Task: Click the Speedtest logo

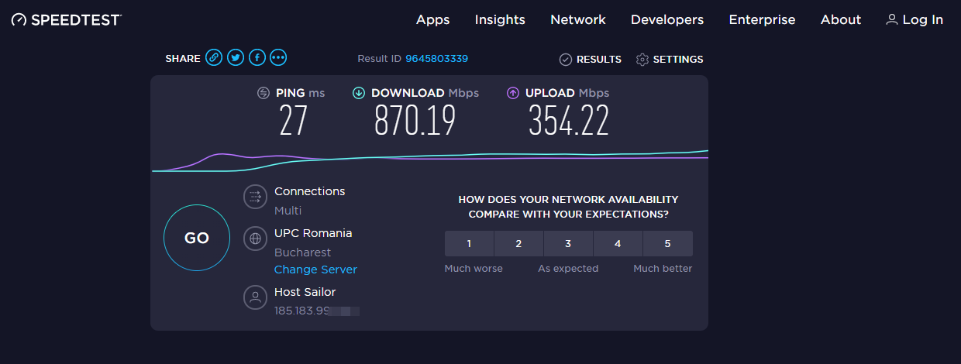Action: (66, 20)
